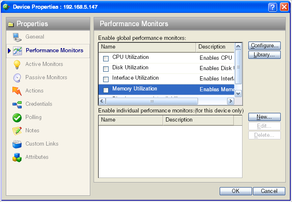Click the General computer icon
Viewport: 292px width, 202px height.
[x=17, y=37]
